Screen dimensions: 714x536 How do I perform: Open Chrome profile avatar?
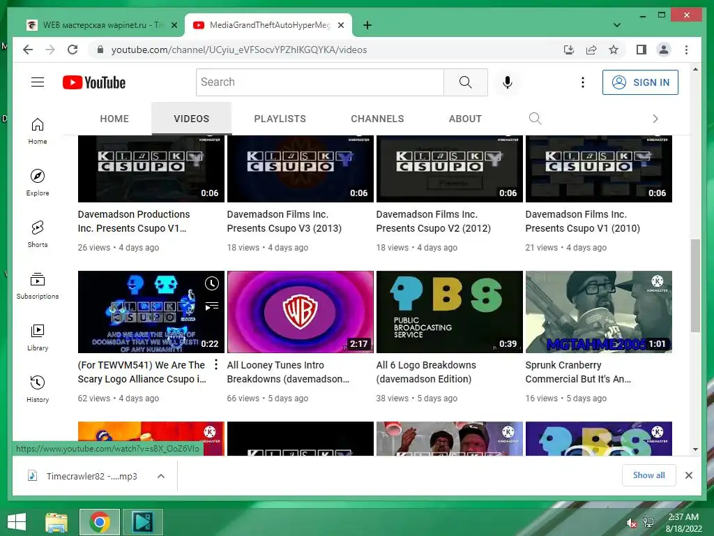click(x=664, y=50)
